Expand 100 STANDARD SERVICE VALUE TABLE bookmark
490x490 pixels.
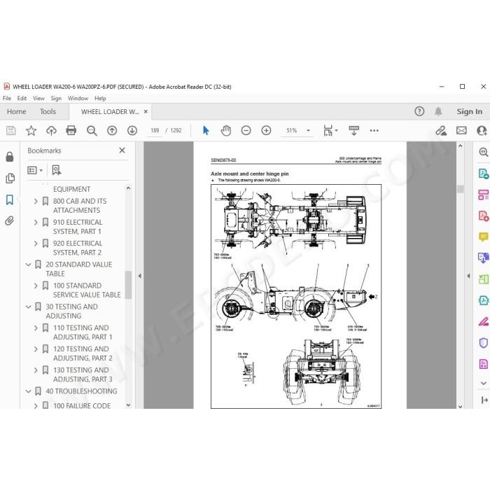[36, 286]
